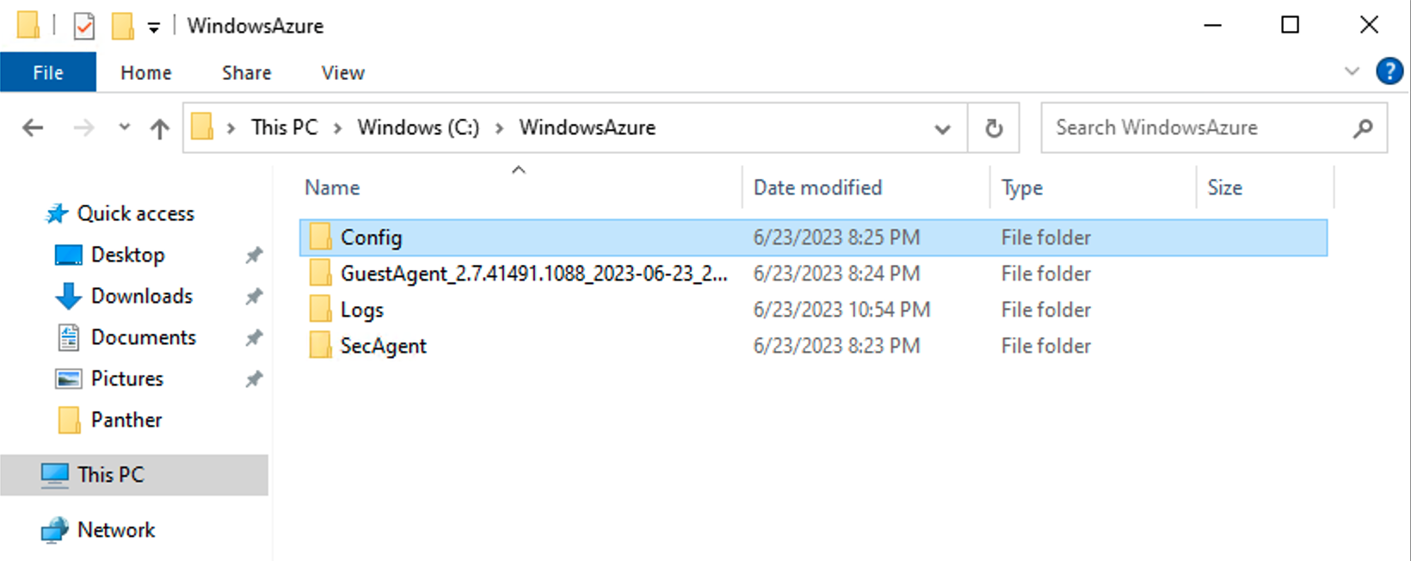This screenshot has height=561, width=1411.
Task: Unpin the Downloads shortcut
Action: [x=254, y=296]
